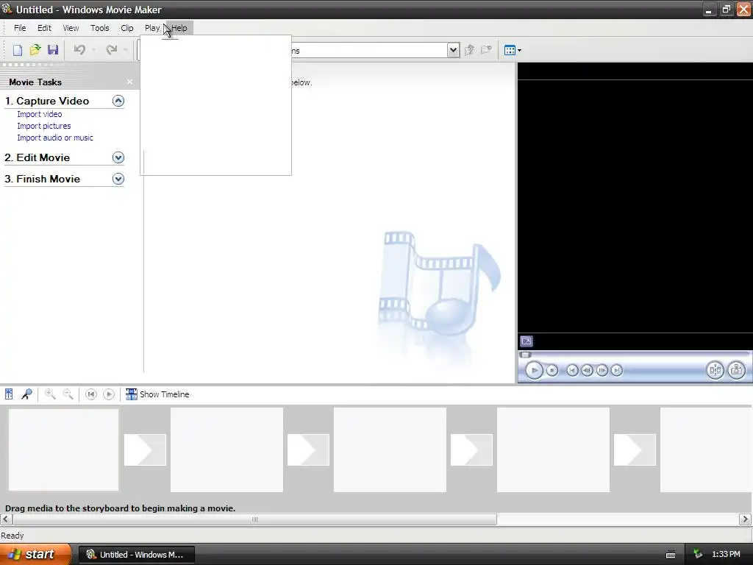Open the Views thumbnail grid dropdown

pyautogui.click(x=513, y=50)
